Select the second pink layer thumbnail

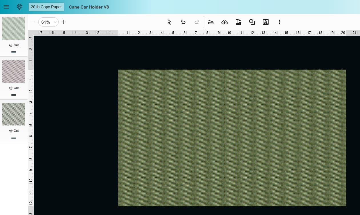click(14, 71)
